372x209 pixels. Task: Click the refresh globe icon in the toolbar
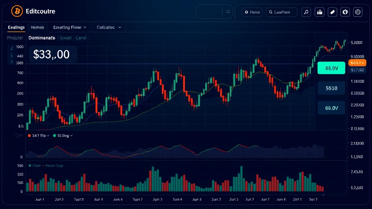pyautogui.click(x=345, y=12)
